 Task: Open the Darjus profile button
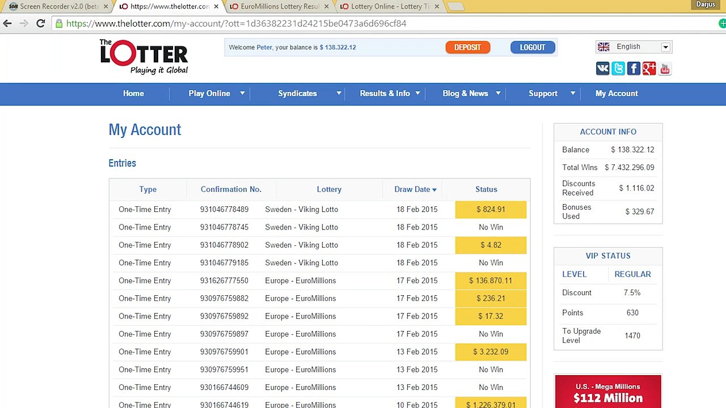pos(705,5)
